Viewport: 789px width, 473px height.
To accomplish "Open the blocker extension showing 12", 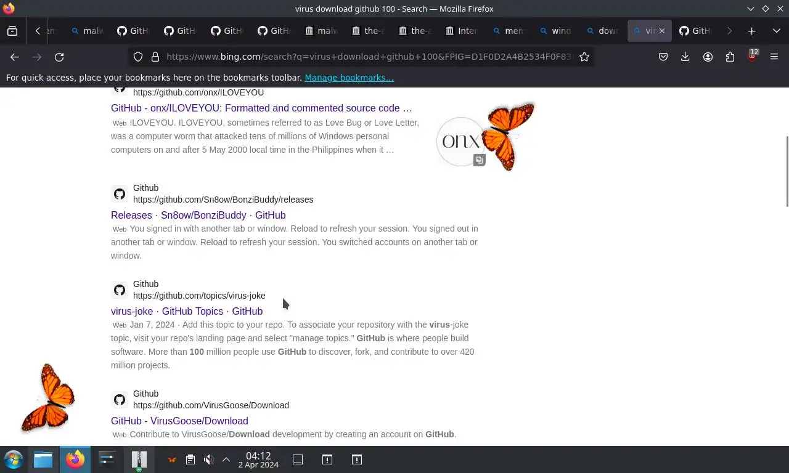I will tap(752, 56).
